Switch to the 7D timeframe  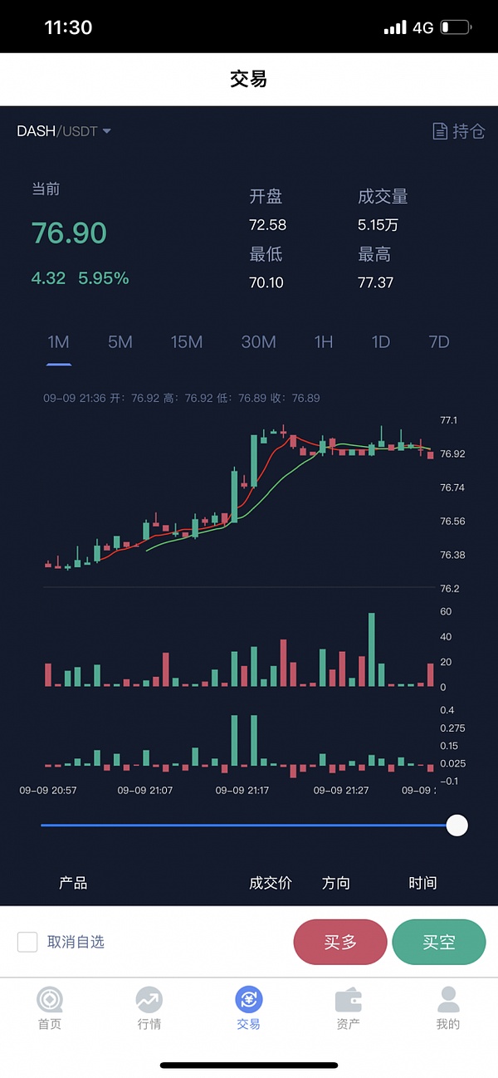439,342
